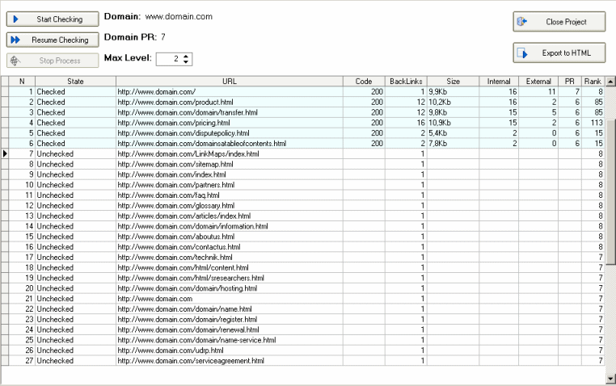616x386 pixels.
Task: Decrease Max Level with down arrow
Action: pos(186,62)
